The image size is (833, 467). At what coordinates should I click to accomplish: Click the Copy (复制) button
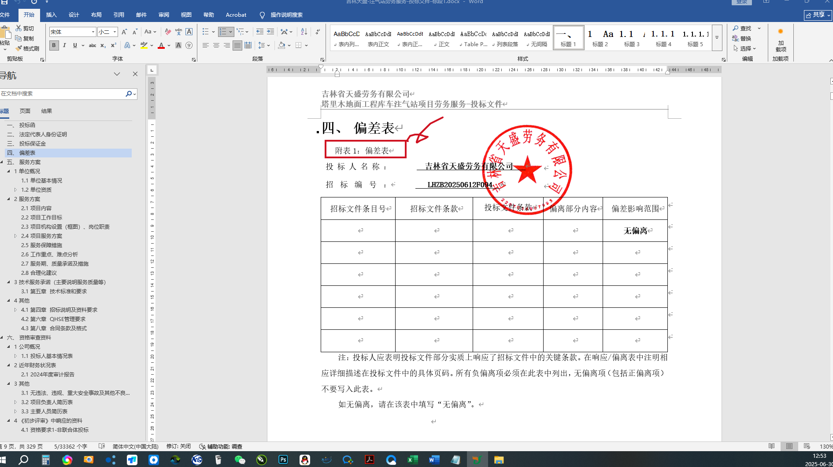25,38
